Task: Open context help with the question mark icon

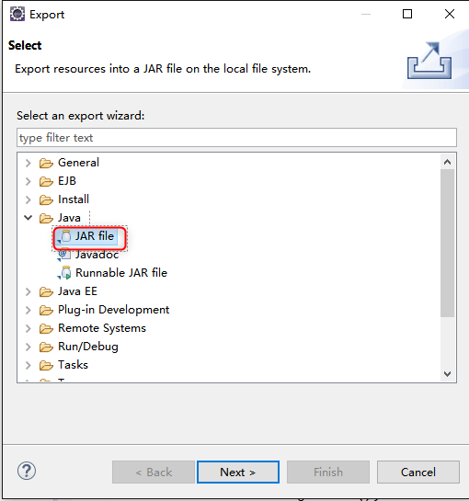Action: (27, 471)
